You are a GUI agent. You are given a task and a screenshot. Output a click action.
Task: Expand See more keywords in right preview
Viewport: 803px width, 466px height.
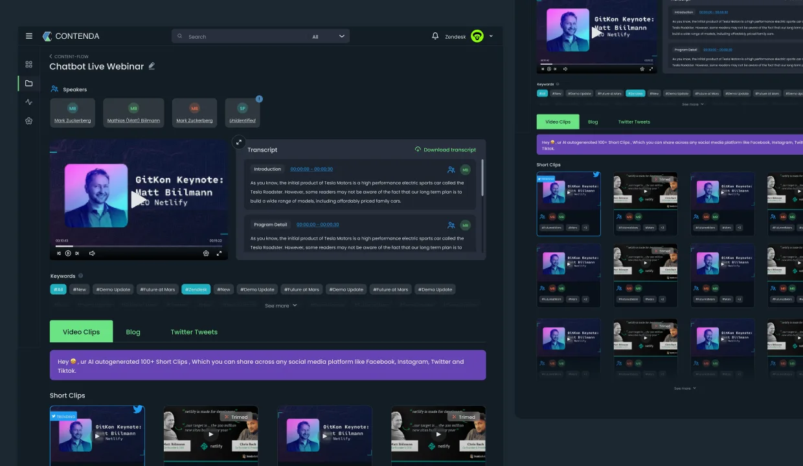click(692, 104)
